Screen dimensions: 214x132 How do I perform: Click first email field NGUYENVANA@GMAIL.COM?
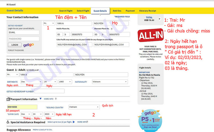click(75, 45)
